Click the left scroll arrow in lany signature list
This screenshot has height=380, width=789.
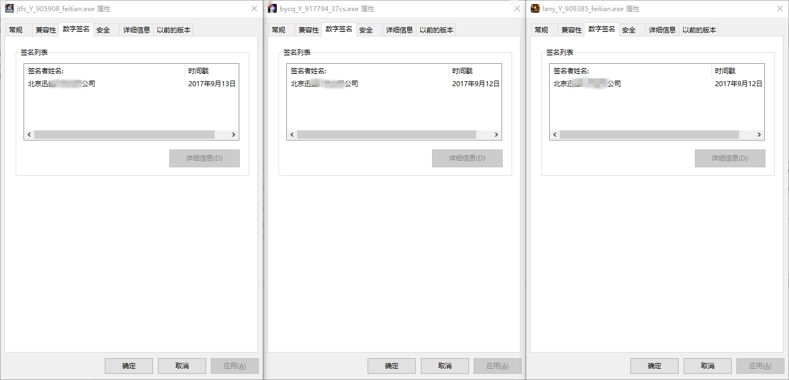click(554, 134)
